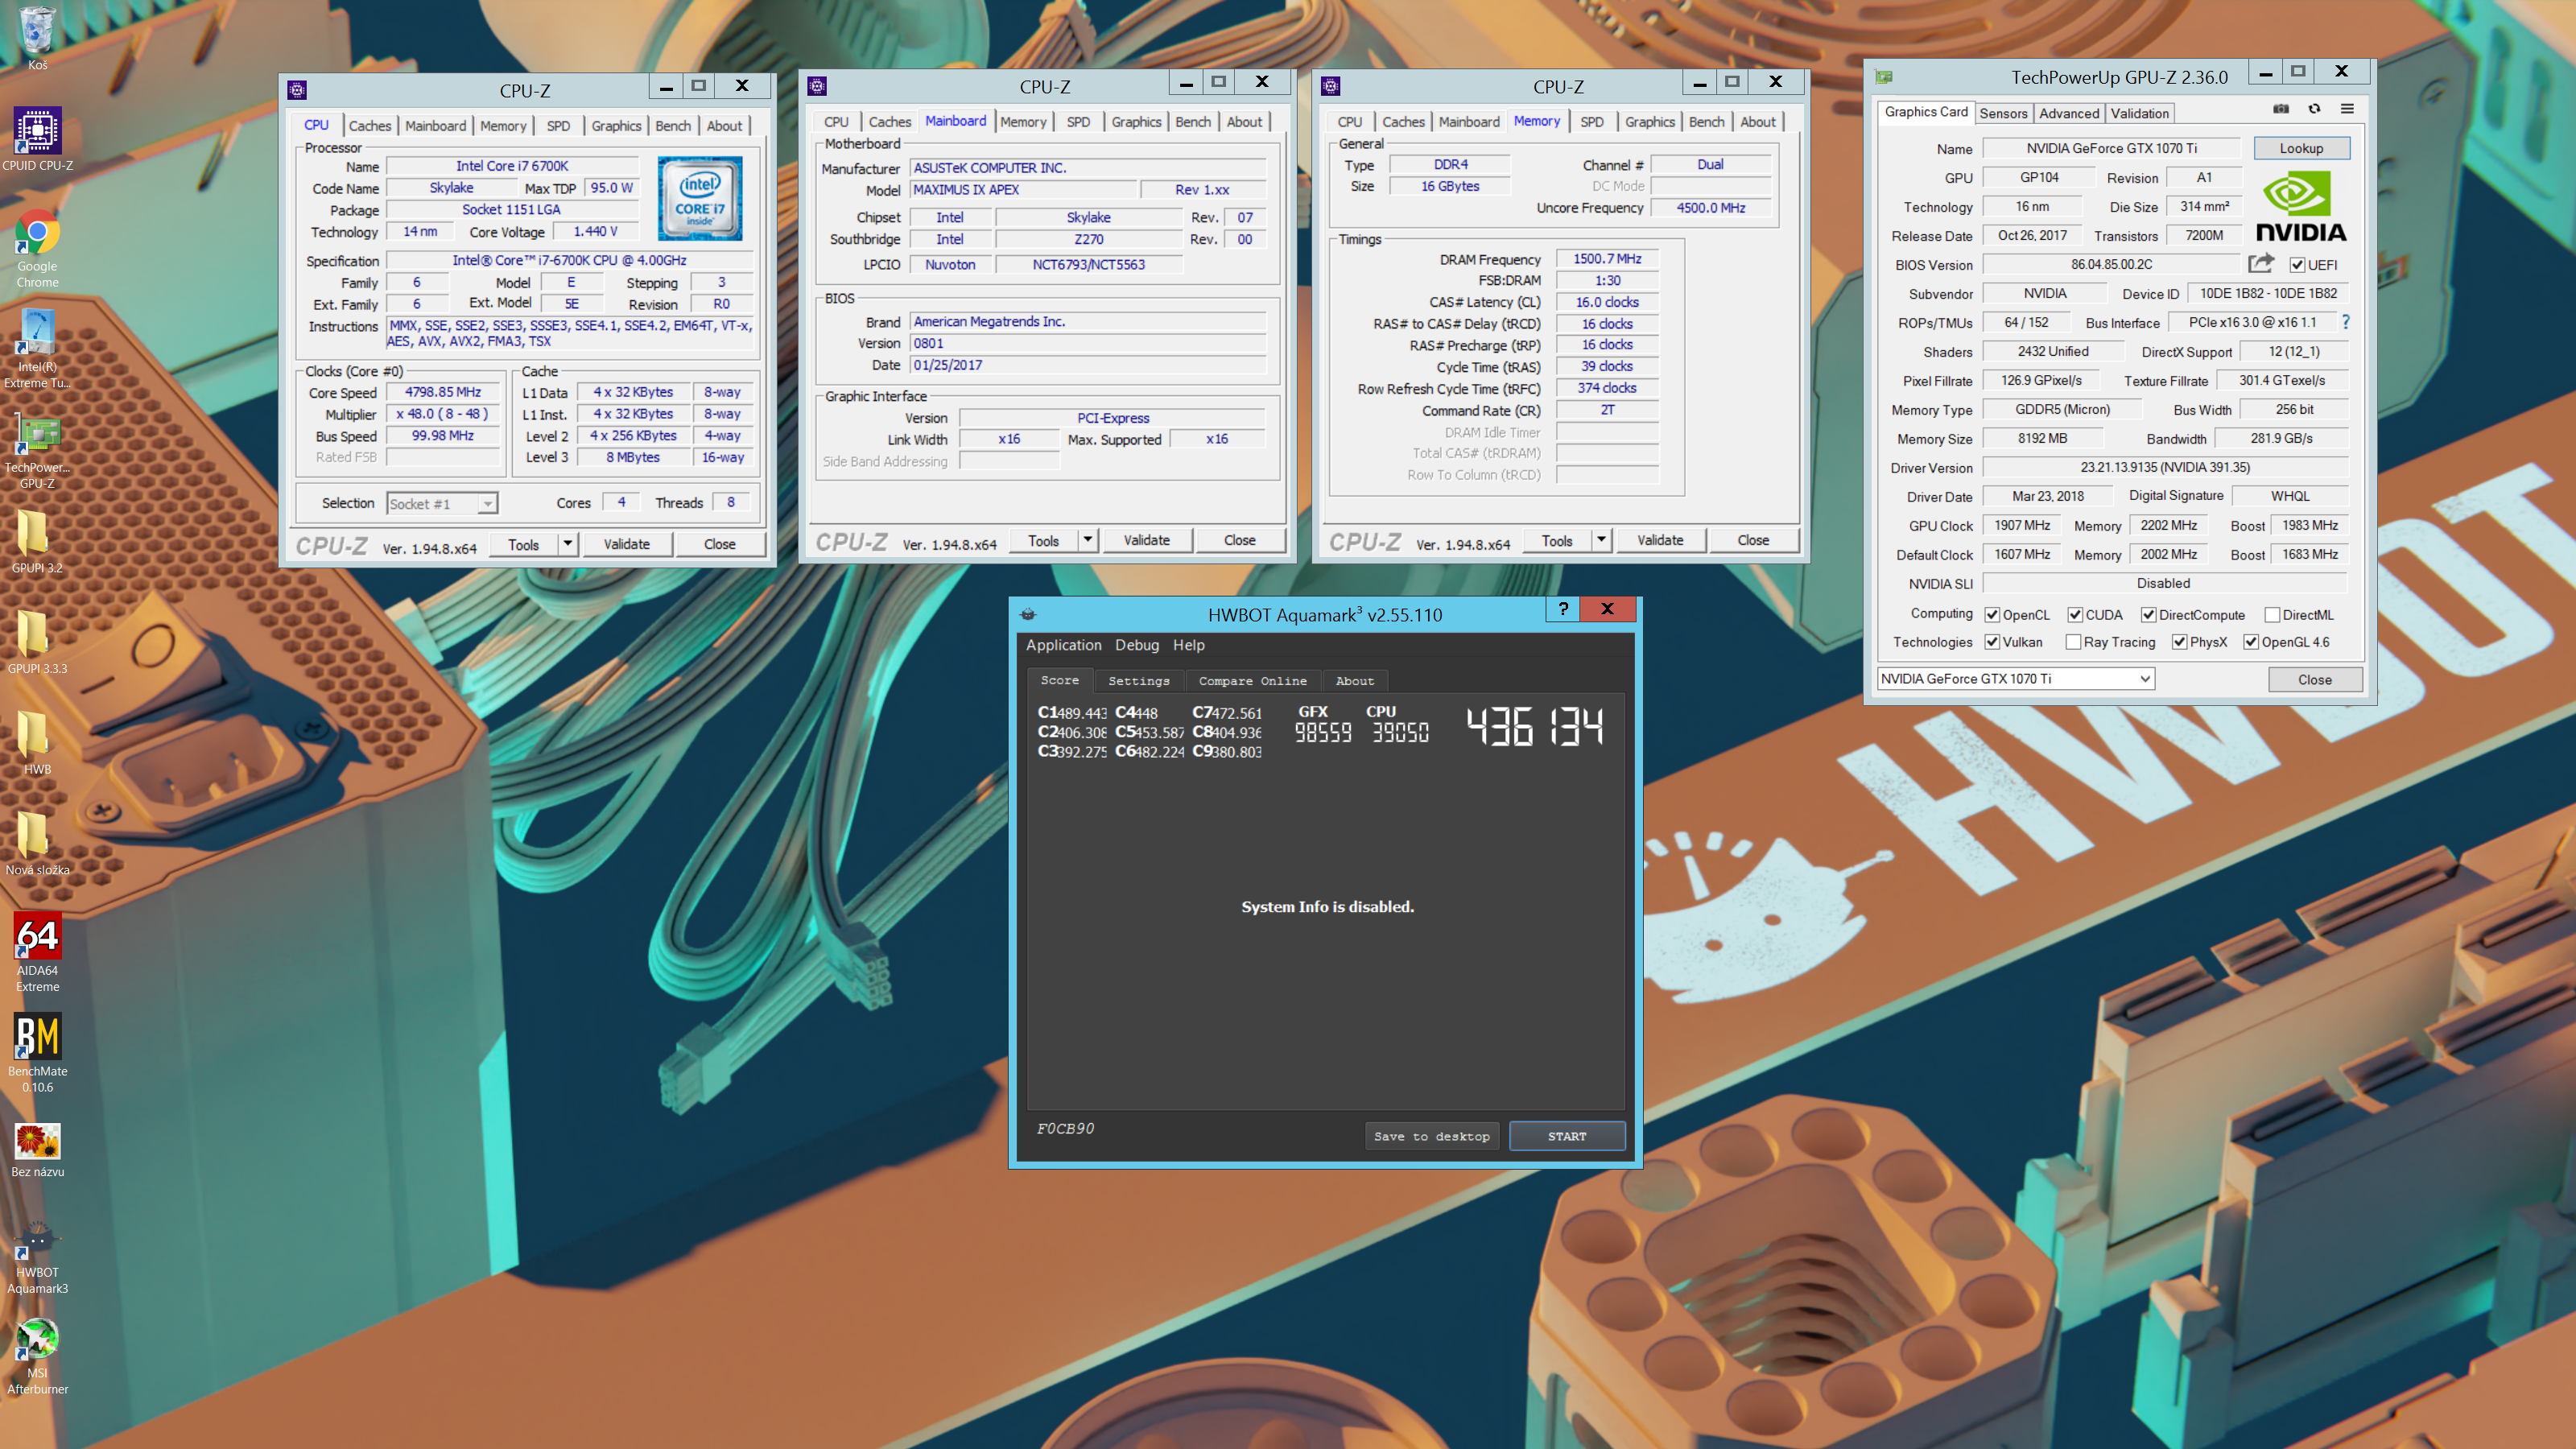Open the Debug menu in Aquamark
Image resolution: width=2576 pixels, height=1449 pixels.
click(x=1136, y=645)
